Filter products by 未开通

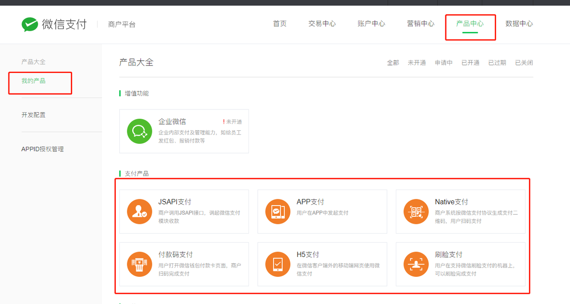tap(417, 63)
